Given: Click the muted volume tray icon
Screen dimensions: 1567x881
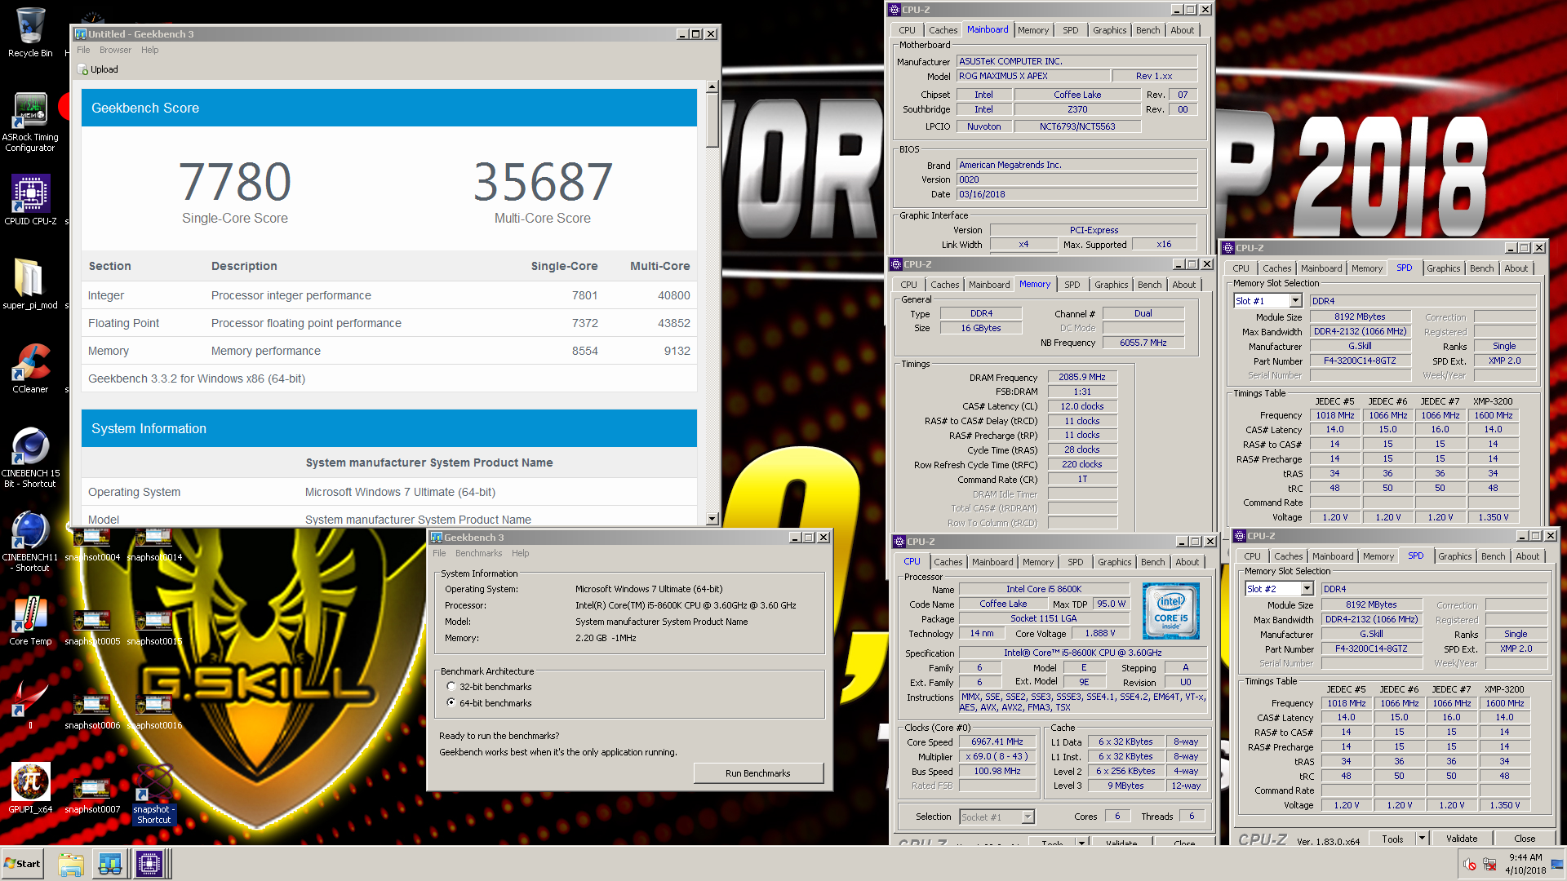Looking at the screenshot, I should coord(1470,865).
